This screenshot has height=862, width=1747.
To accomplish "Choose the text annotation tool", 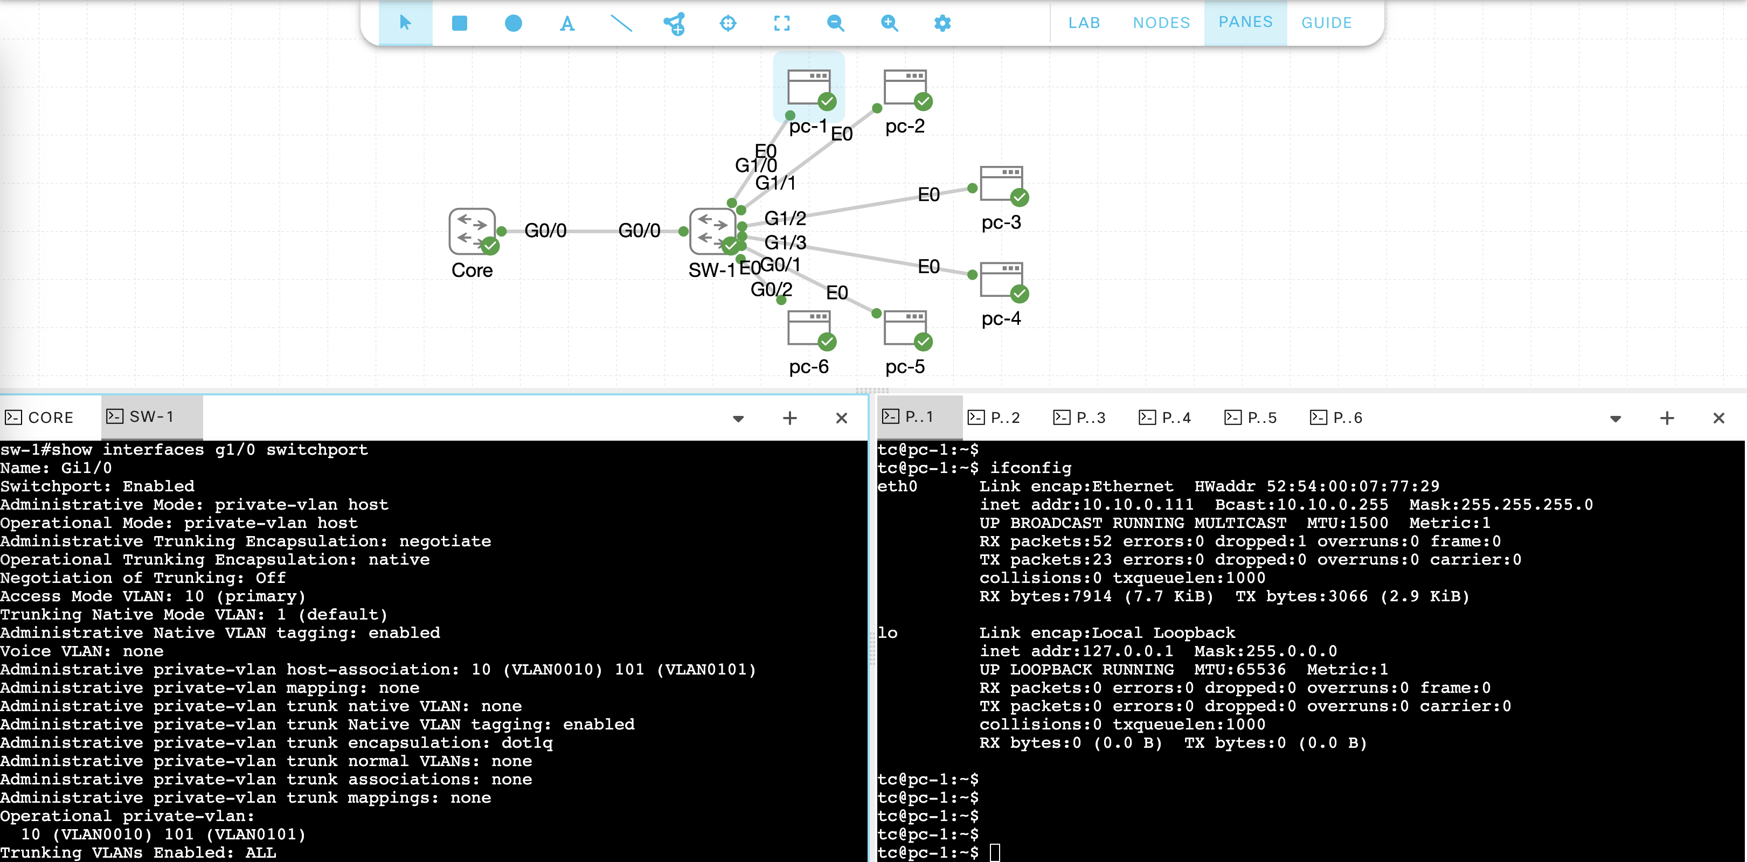I will (x=567, y=24).
